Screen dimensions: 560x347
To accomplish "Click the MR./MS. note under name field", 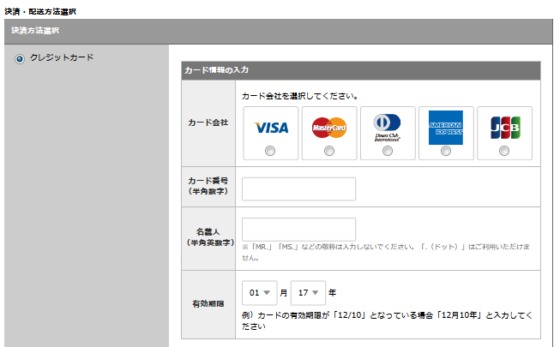I will coord(386,252).
